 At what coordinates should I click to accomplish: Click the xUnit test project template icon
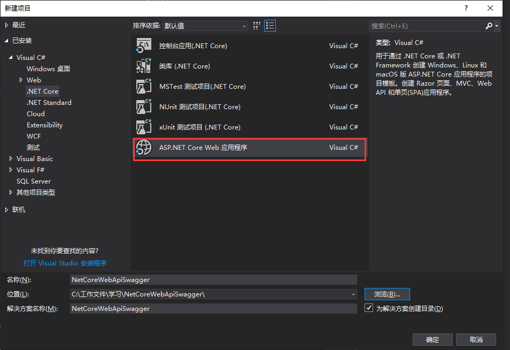[144, 127]
